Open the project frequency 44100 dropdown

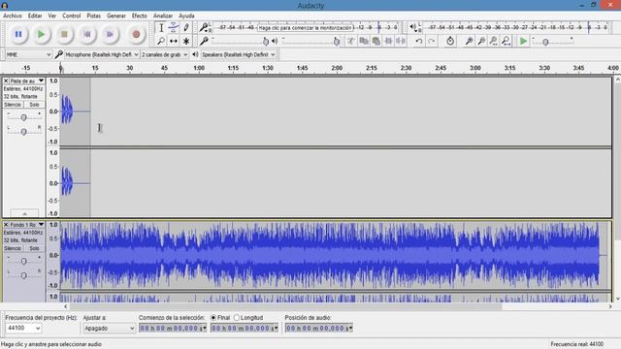tap(23, 328)
